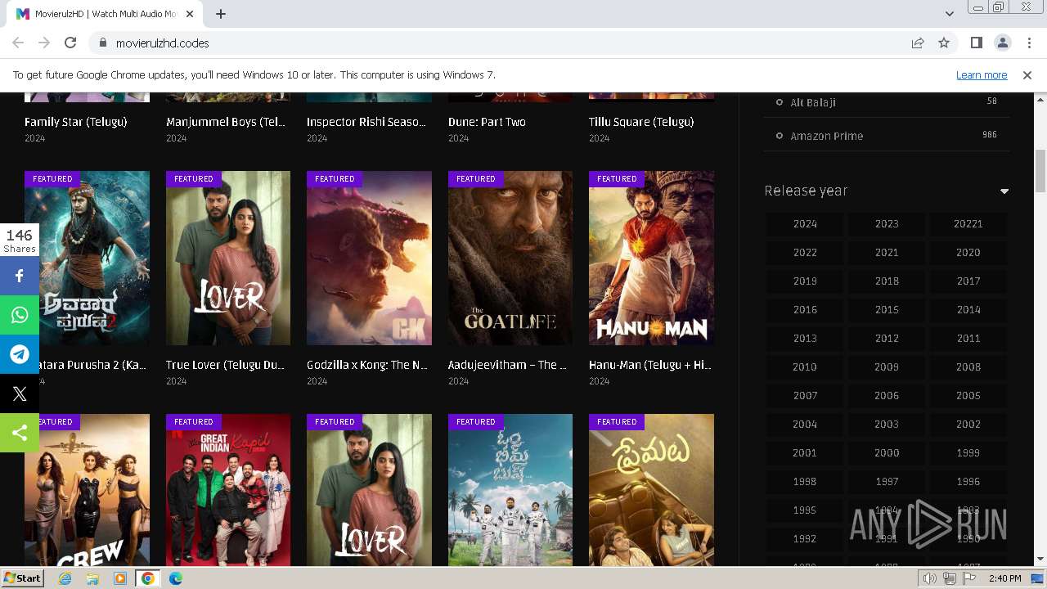Select release year 2012

click(887, 338)
